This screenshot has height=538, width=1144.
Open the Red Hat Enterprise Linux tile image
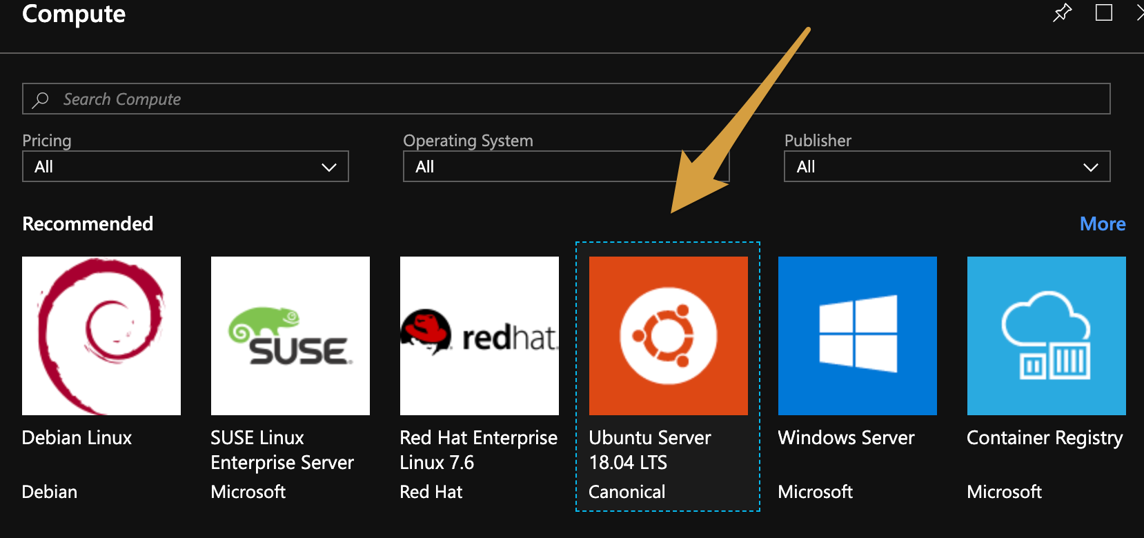click(x=480, y=336)
